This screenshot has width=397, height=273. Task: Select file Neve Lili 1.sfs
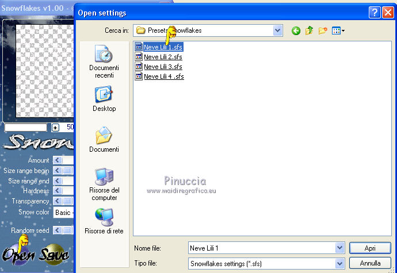coord(163,47)
